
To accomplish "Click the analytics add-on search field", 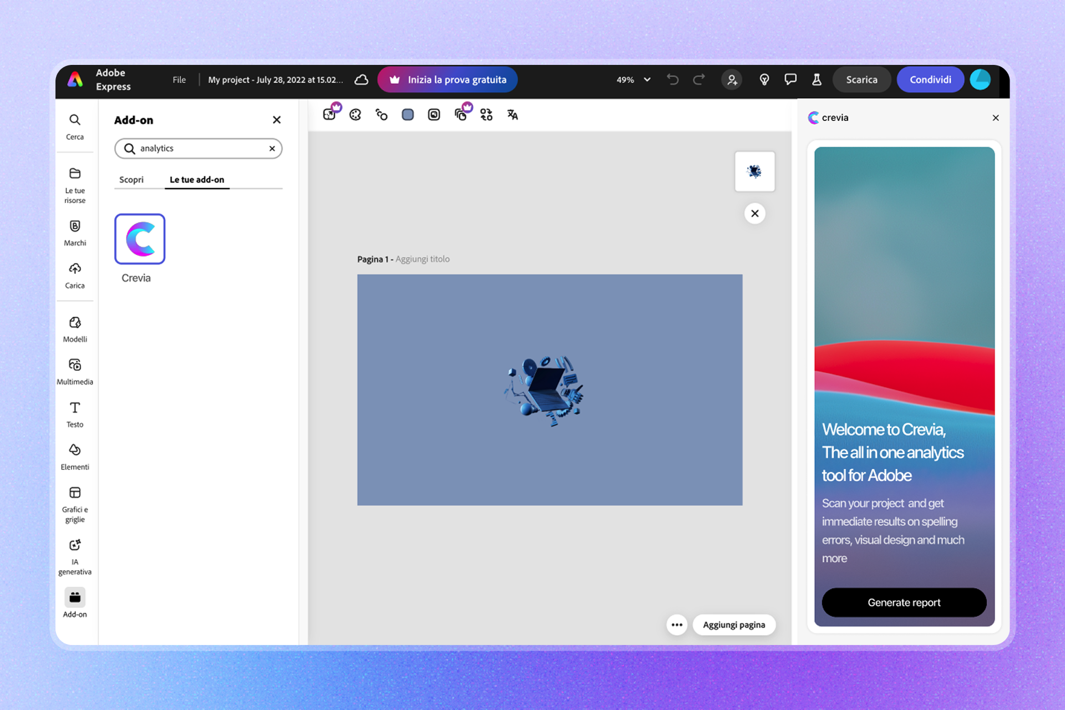I will [x=200, y=149].
